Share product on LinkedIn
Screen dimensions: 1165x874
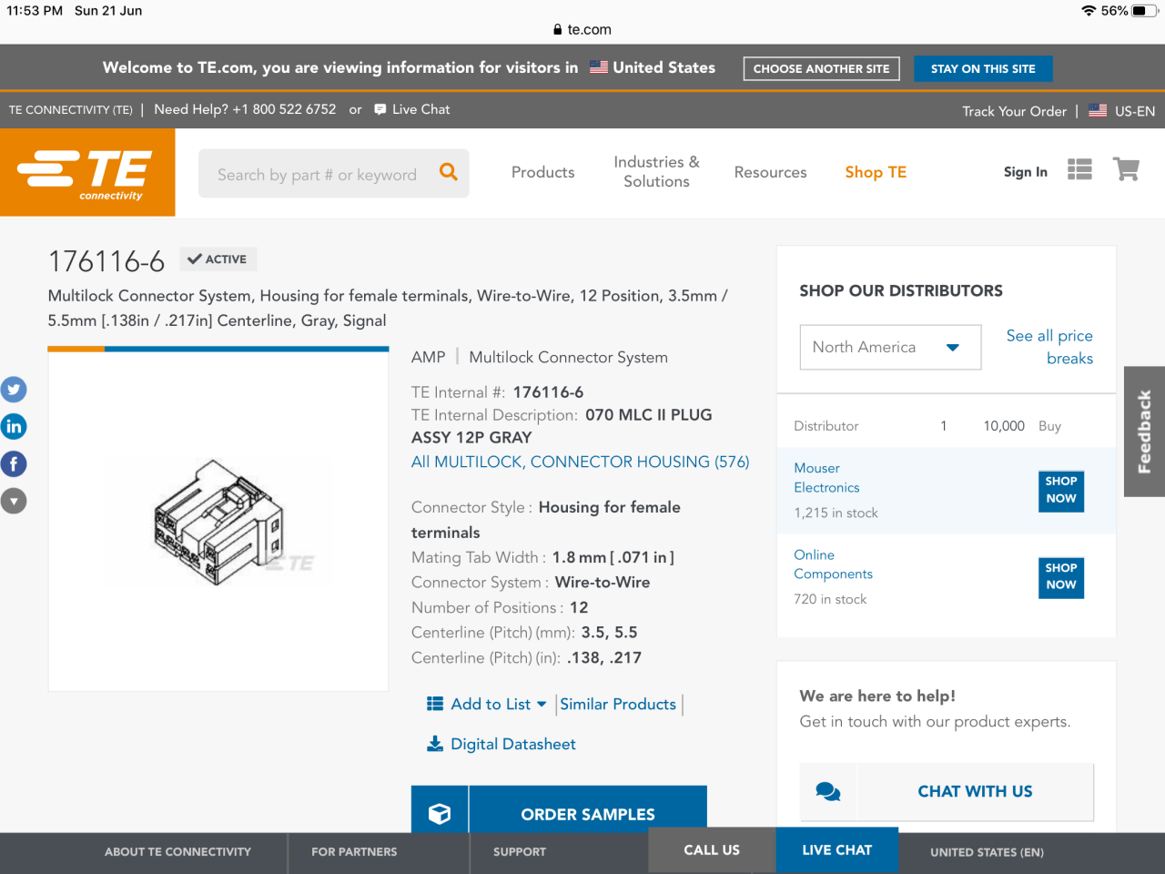coord(14,426)
